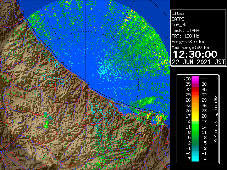Pick the cyan -7 dBZ legend swatch
The image size is (227, 170).
[195, 159]
